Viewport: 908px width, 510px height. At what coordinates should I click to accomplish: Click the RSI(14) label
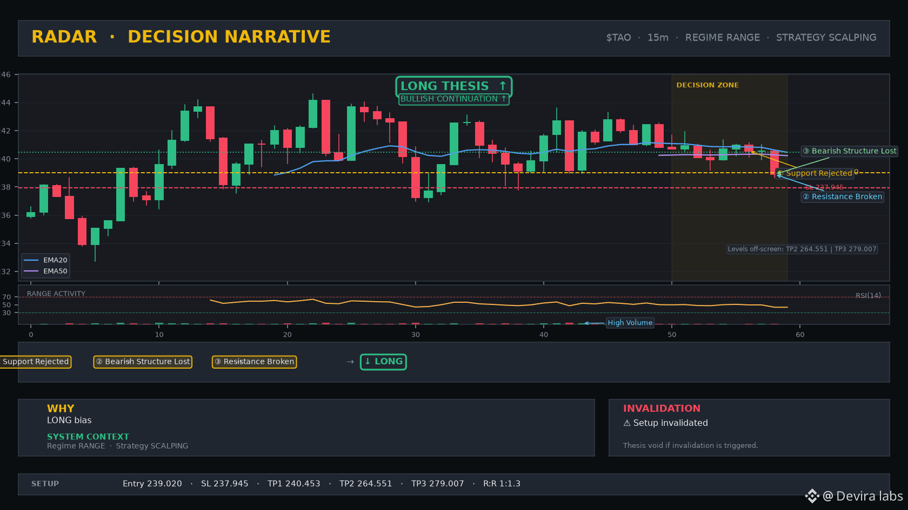[868, 296]
